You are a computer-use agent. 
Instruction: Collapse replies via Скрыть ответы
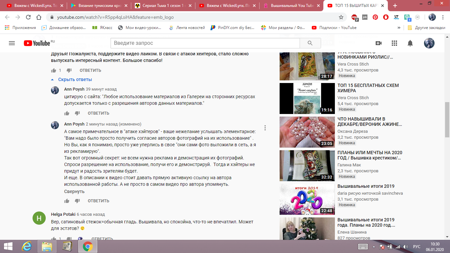pyautogui.click(x=75, y=79)
